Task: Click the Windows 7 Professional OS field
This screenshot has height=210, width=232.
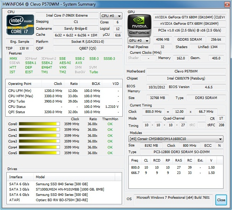Action: [173, 199]
